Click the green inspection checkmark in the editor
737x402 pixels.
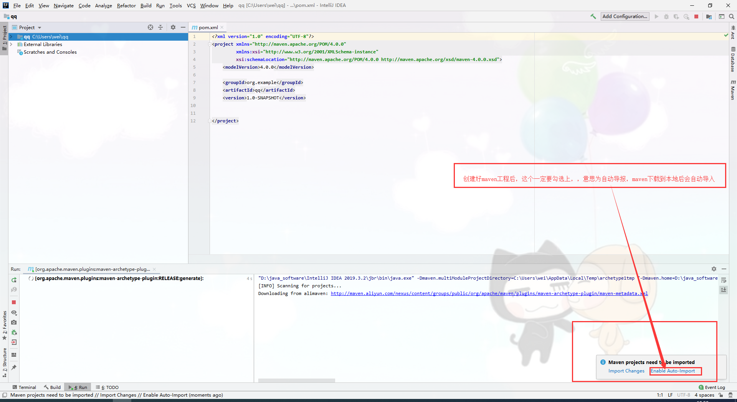[x=726, y=35]
